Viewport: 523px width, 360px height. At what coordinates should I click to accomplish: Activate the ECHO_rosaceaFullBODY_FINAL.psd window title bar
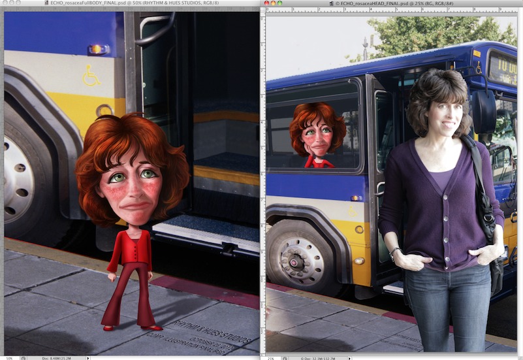pyautogui.click(x=130, y=3)
